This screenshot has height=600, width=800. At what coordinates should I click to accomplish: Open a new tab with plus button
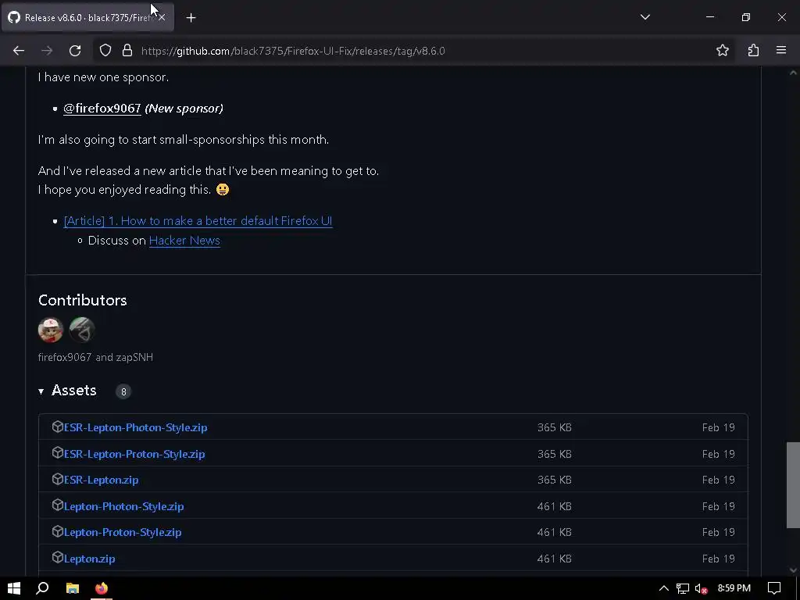(x=191, y=18)
